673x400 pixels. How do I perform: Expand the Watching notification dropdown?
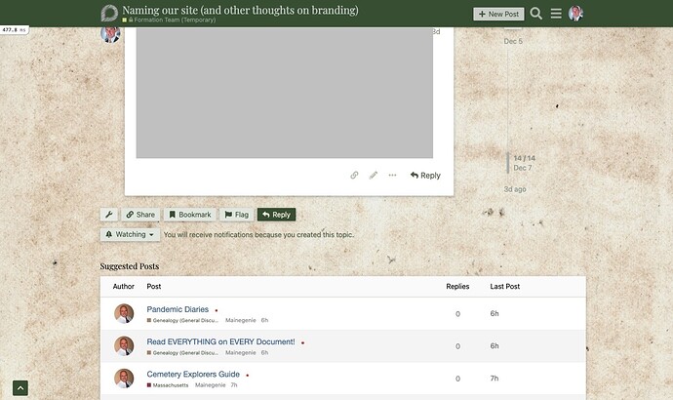click(x=130, y=234)
